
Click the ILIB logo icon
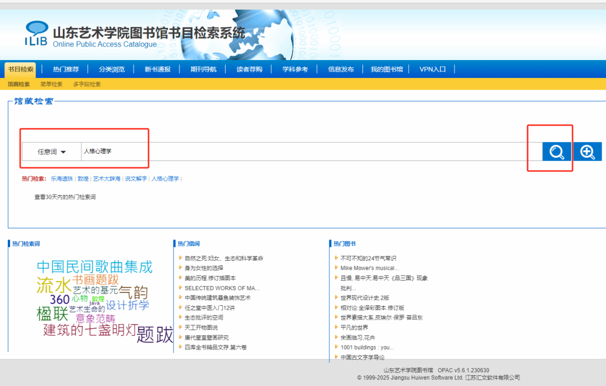tap(36, 34)
